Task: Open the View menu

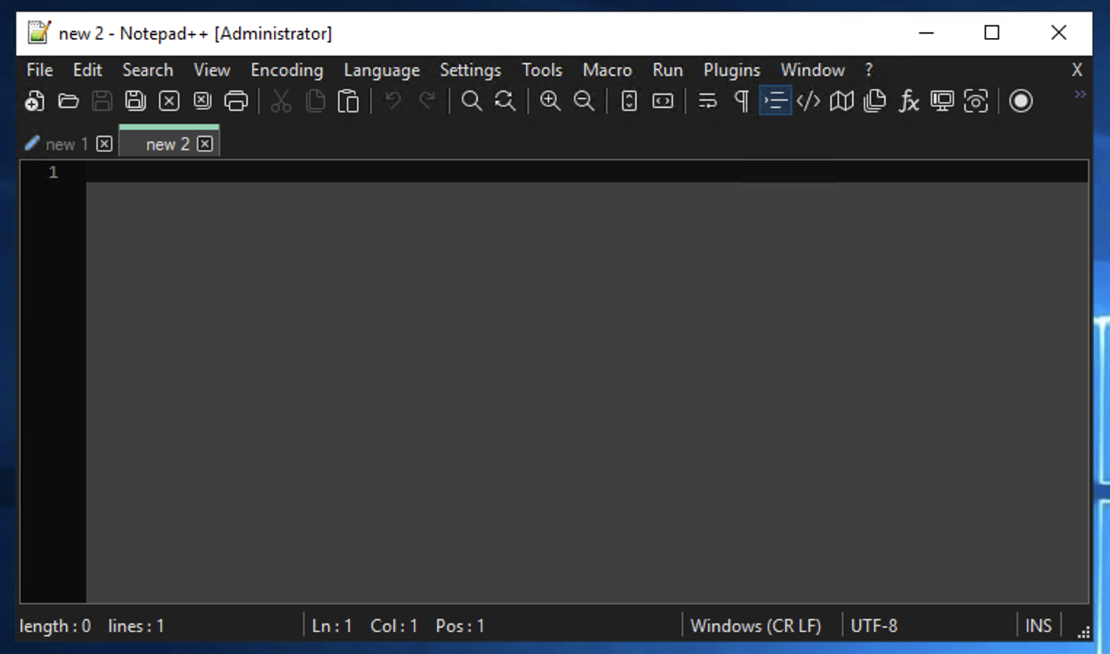Action: 212,70
